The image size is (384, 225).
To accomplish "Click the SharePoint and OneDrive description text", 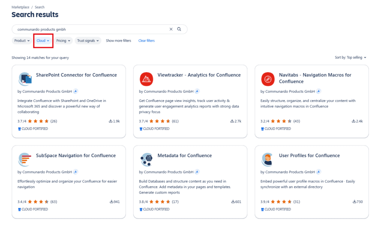I will 62,106.
